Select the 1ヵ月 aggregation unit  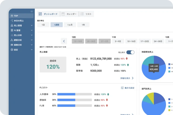click(70, 25)
